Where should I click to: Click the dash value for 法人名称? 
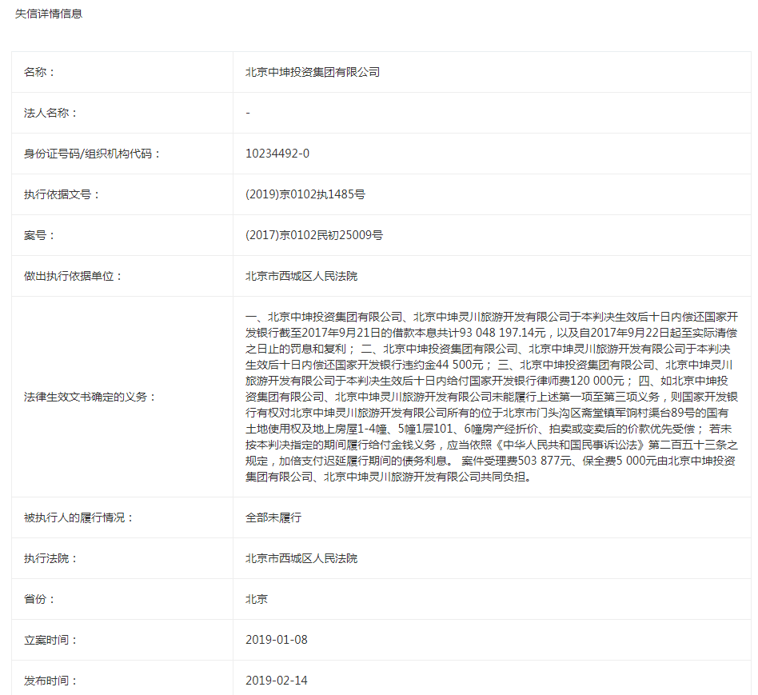click(x=248, y=113)
